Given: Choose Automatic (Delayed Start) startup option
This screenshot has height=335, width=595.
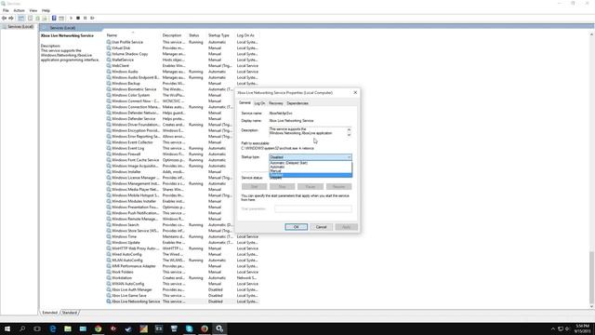Looking at the screenshot, I should [311, 163].
